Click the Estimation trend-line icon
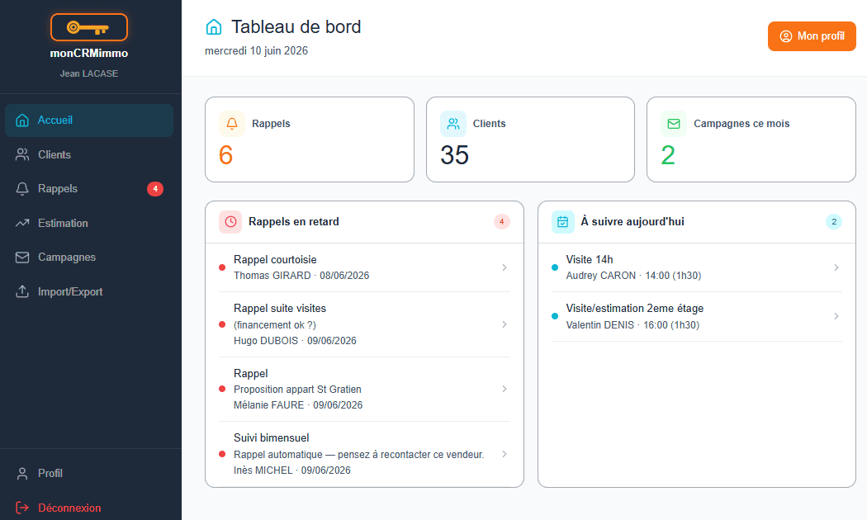This screenshot has height=520, width=867. 22,223
